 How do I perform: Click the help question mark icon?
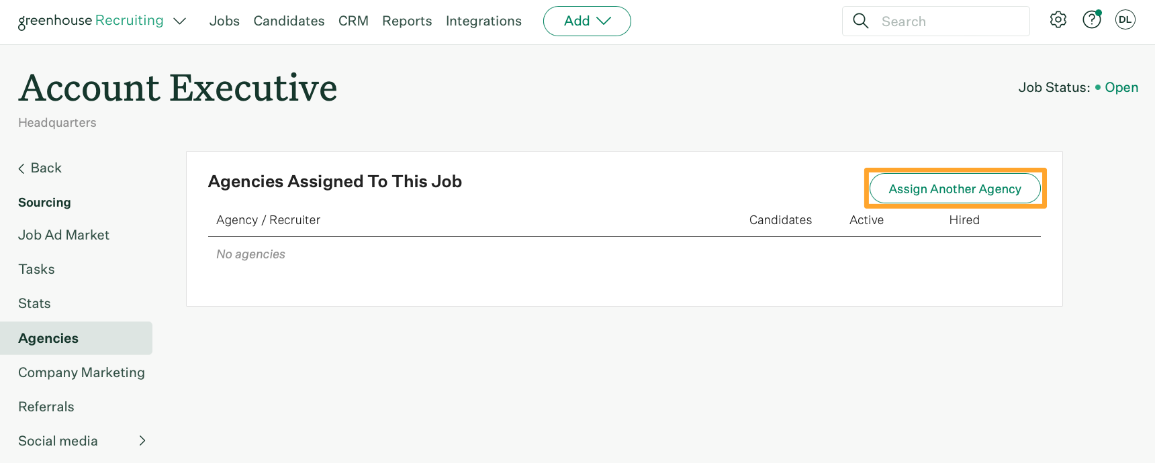coord(1091,21)
